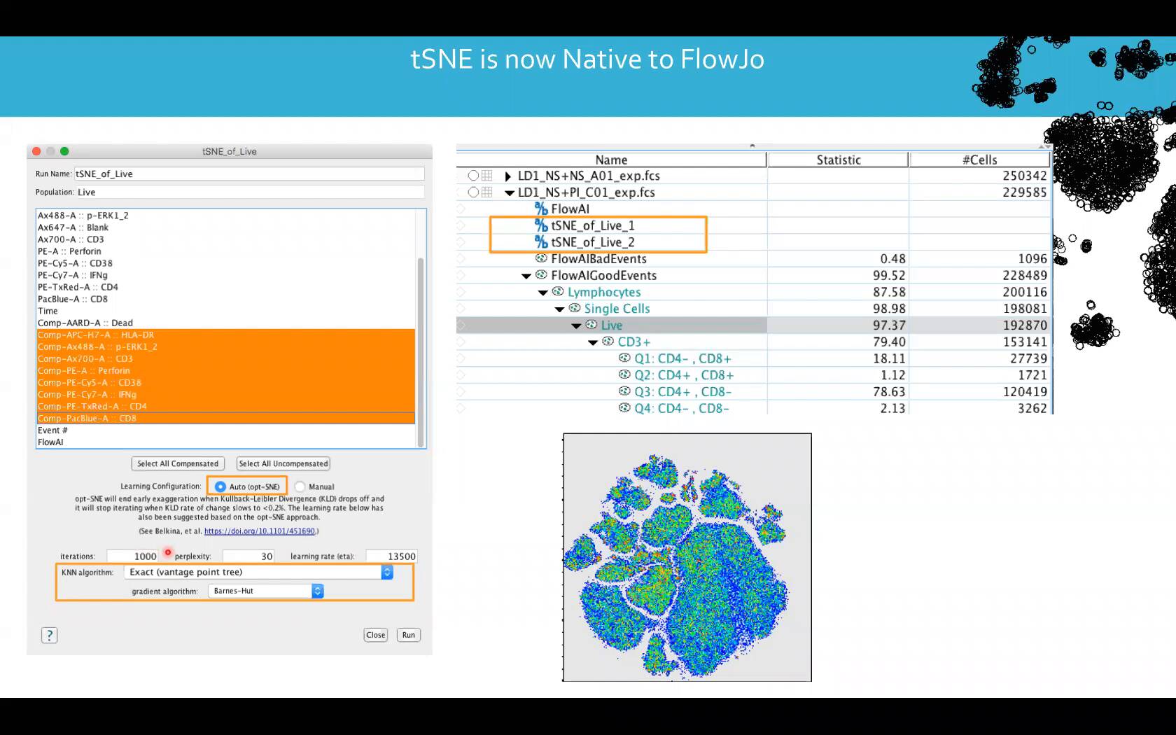The image size is (1176, 735).
Task: Click the Q4: CD4- , CD8- gate icon
Action: click(625, 408)
